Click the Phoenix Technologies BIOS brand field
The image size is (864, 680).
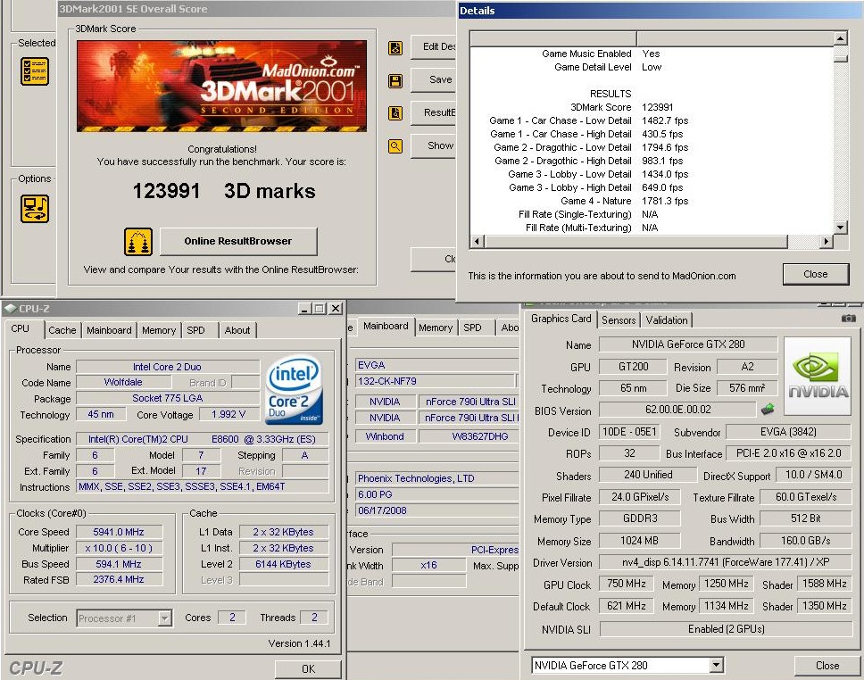pos(437,478)
